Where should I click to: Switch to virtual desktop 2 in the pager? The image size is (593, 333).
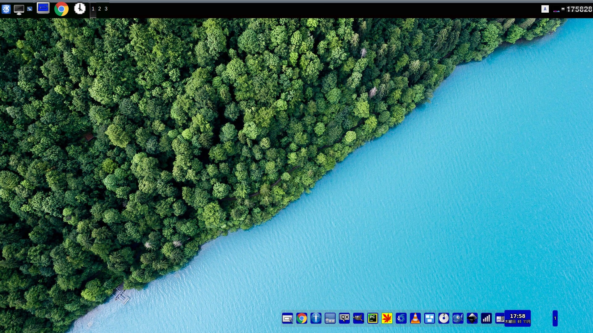tap(99, 9)
